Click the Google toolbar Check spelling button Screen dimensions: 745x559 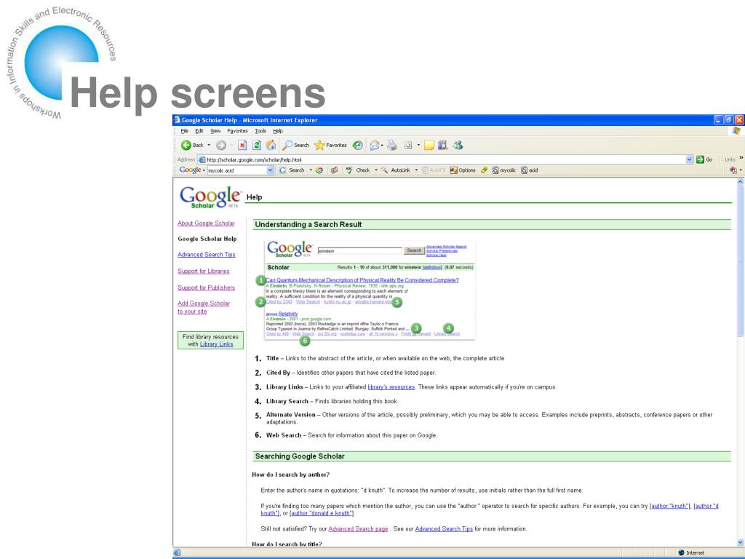coord(358,170)
